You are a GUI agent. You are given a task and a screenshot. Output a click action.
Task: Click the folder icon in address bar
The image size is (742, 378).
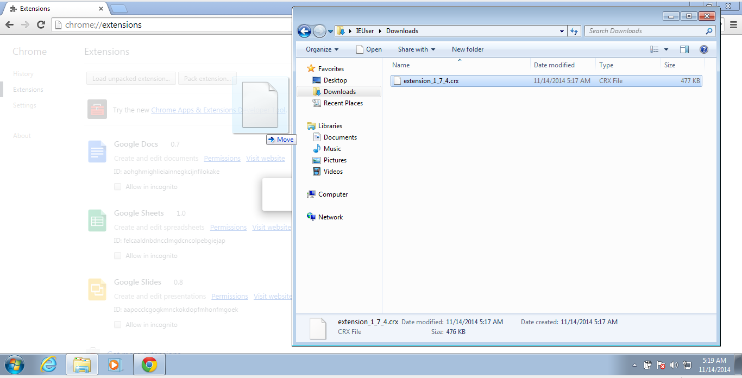[x=341, y=31]
